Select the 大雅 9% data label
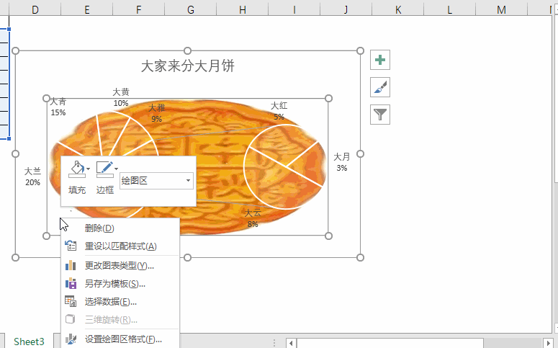Image resolution: width=558 pixels, height=348 pixels. tap(156, 113)
